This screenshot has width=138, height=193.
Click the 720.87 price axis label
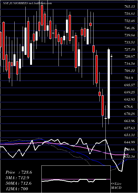pos(130,57)
